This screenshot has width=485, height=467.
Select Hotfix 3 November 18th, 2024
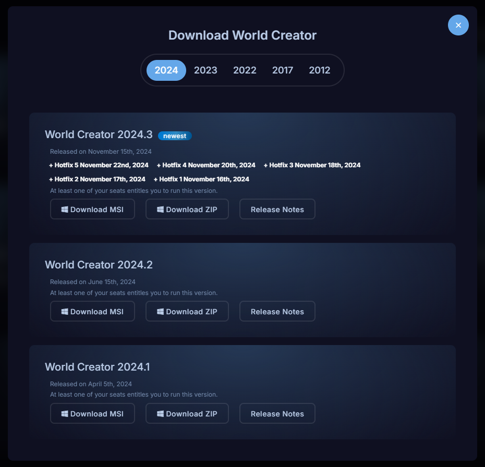[312, 165]
